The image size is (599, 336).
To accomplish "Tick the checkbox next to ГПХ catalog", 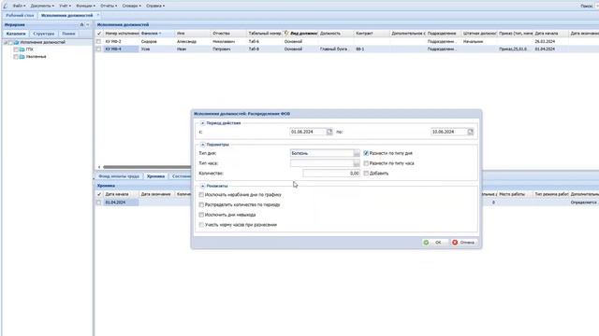I will 16,49.
